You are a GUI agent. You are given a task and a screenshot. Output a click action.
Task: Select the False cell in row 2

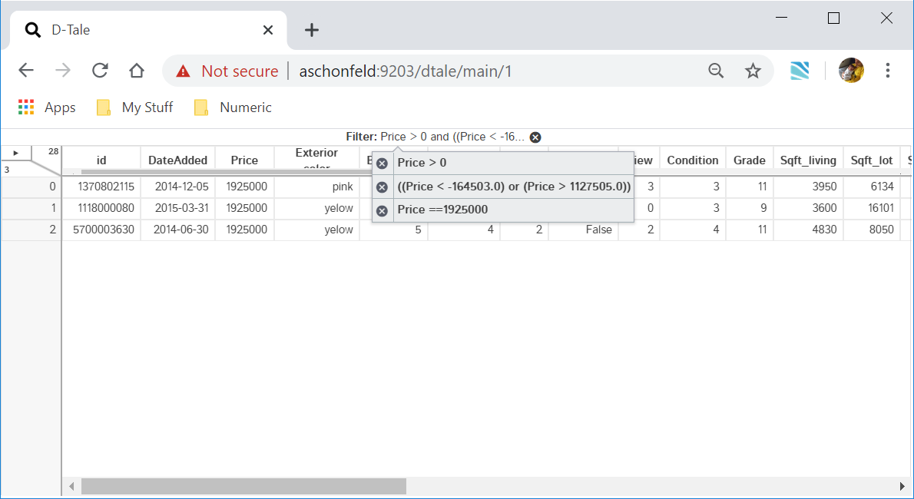coord(583,230)
